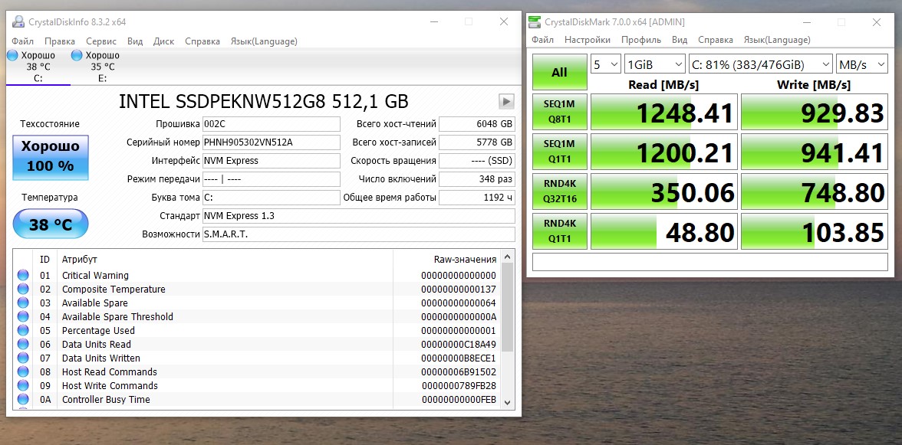902x445 pixels.
Task: Click empty comment field in CrystalDiskMark
Action: click(710, 261)
